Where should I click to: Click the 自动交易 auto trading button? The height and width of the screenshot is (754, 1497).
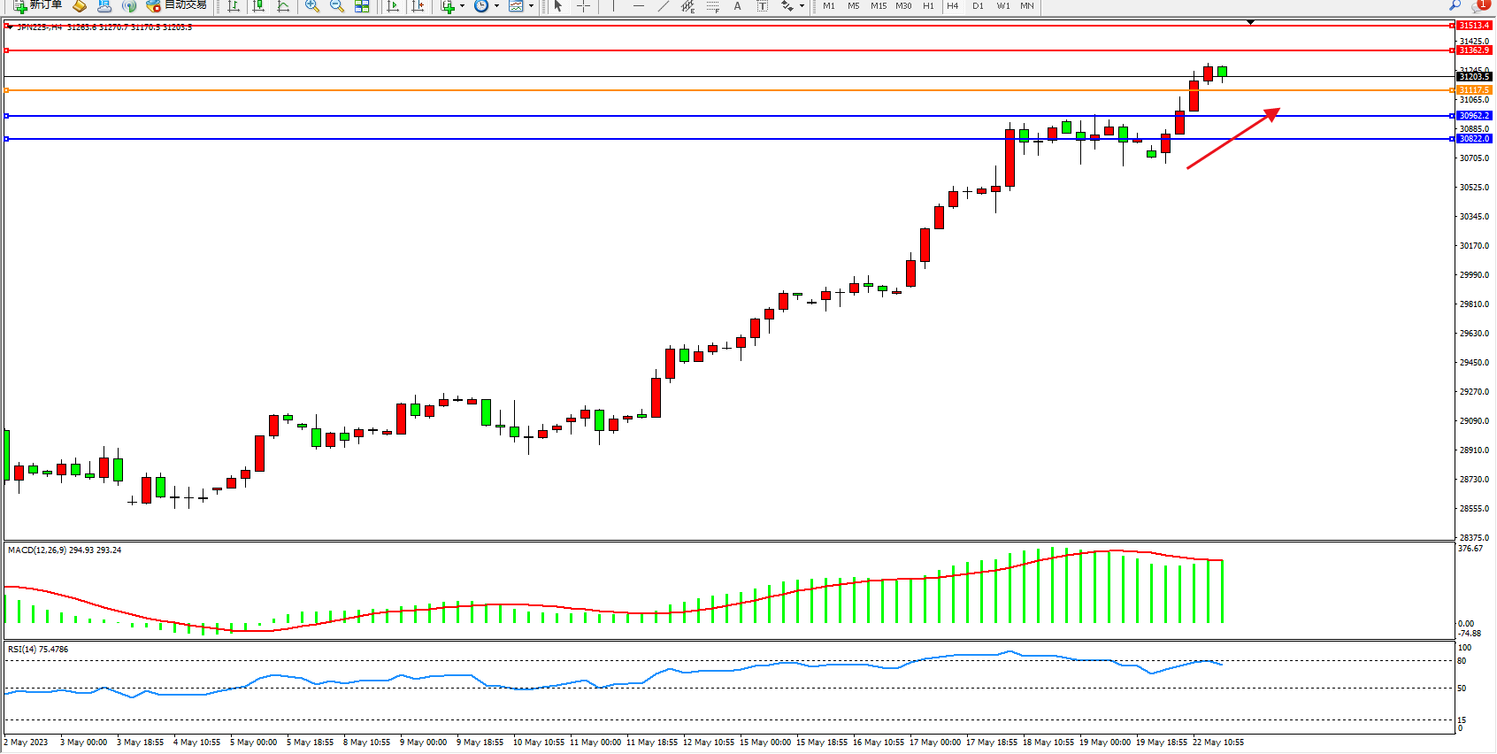(177, 5)
